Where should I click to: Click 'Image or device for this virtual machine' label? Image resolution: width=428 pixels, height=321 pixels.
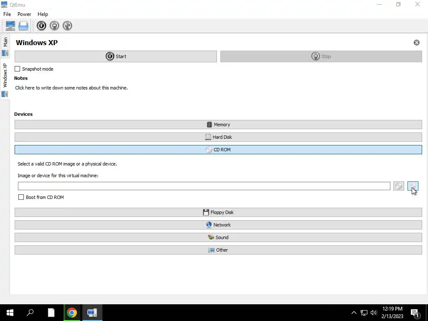58,176
